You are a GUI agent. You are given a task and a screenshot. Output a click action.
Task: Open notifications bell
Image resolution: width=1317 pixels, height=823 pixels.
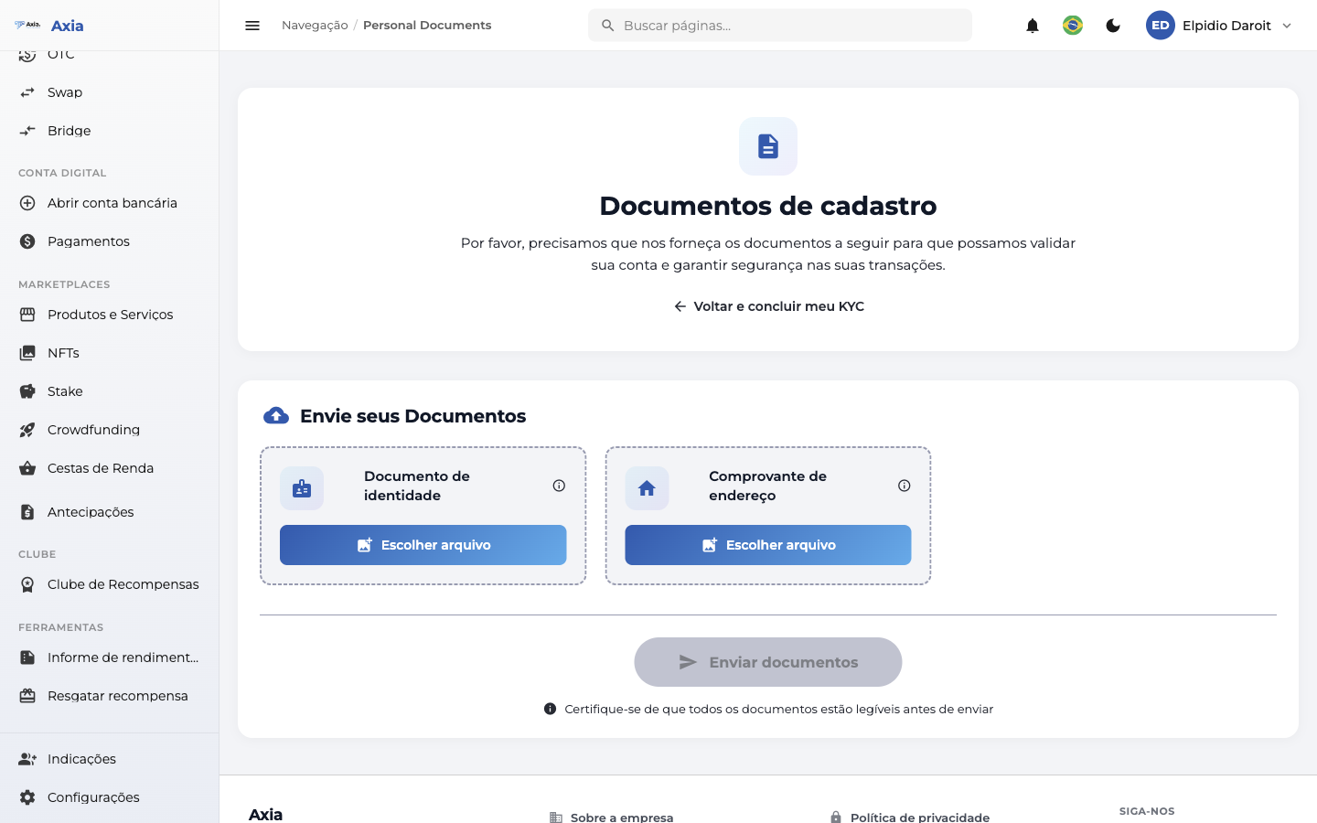(x=1033, y=26)
